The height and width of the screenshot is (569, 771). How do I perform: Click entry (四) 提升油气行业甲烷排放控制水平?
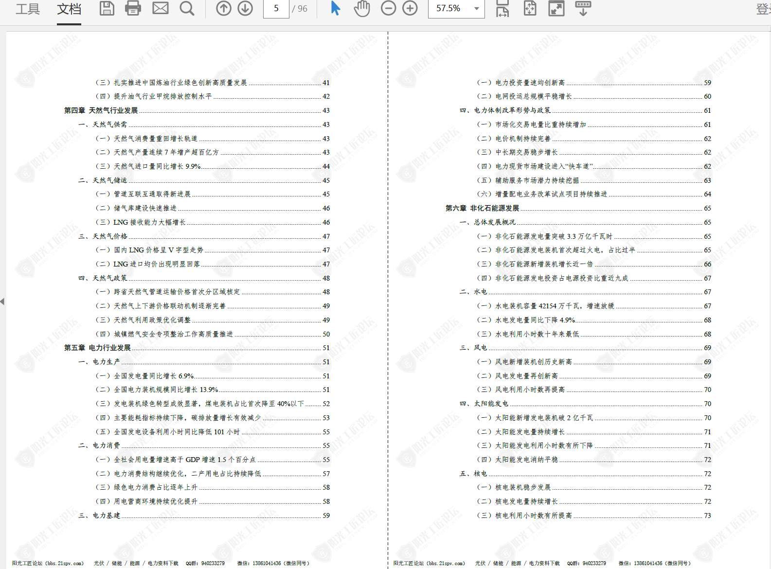213,96
